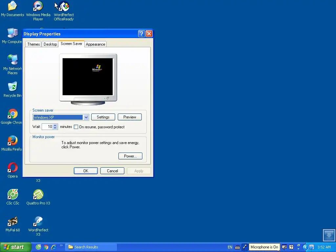Screen dimensions: 336x252
Task: Switch to Search Results taskbar window
Action: [x=91, y=247]
